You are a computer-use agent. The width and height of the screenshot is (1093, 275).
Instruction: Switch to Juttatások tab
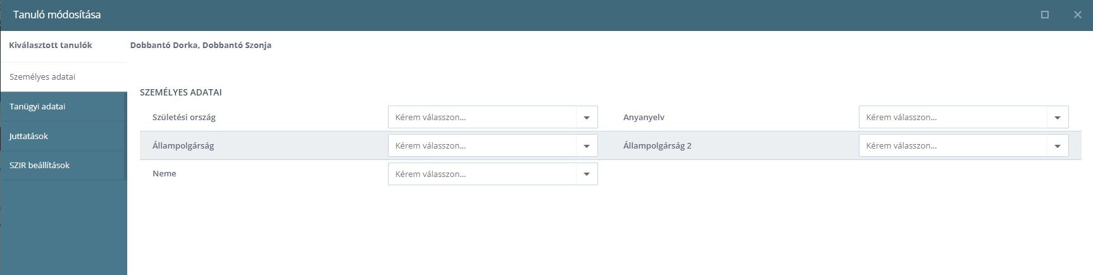(x=63, y=136)
